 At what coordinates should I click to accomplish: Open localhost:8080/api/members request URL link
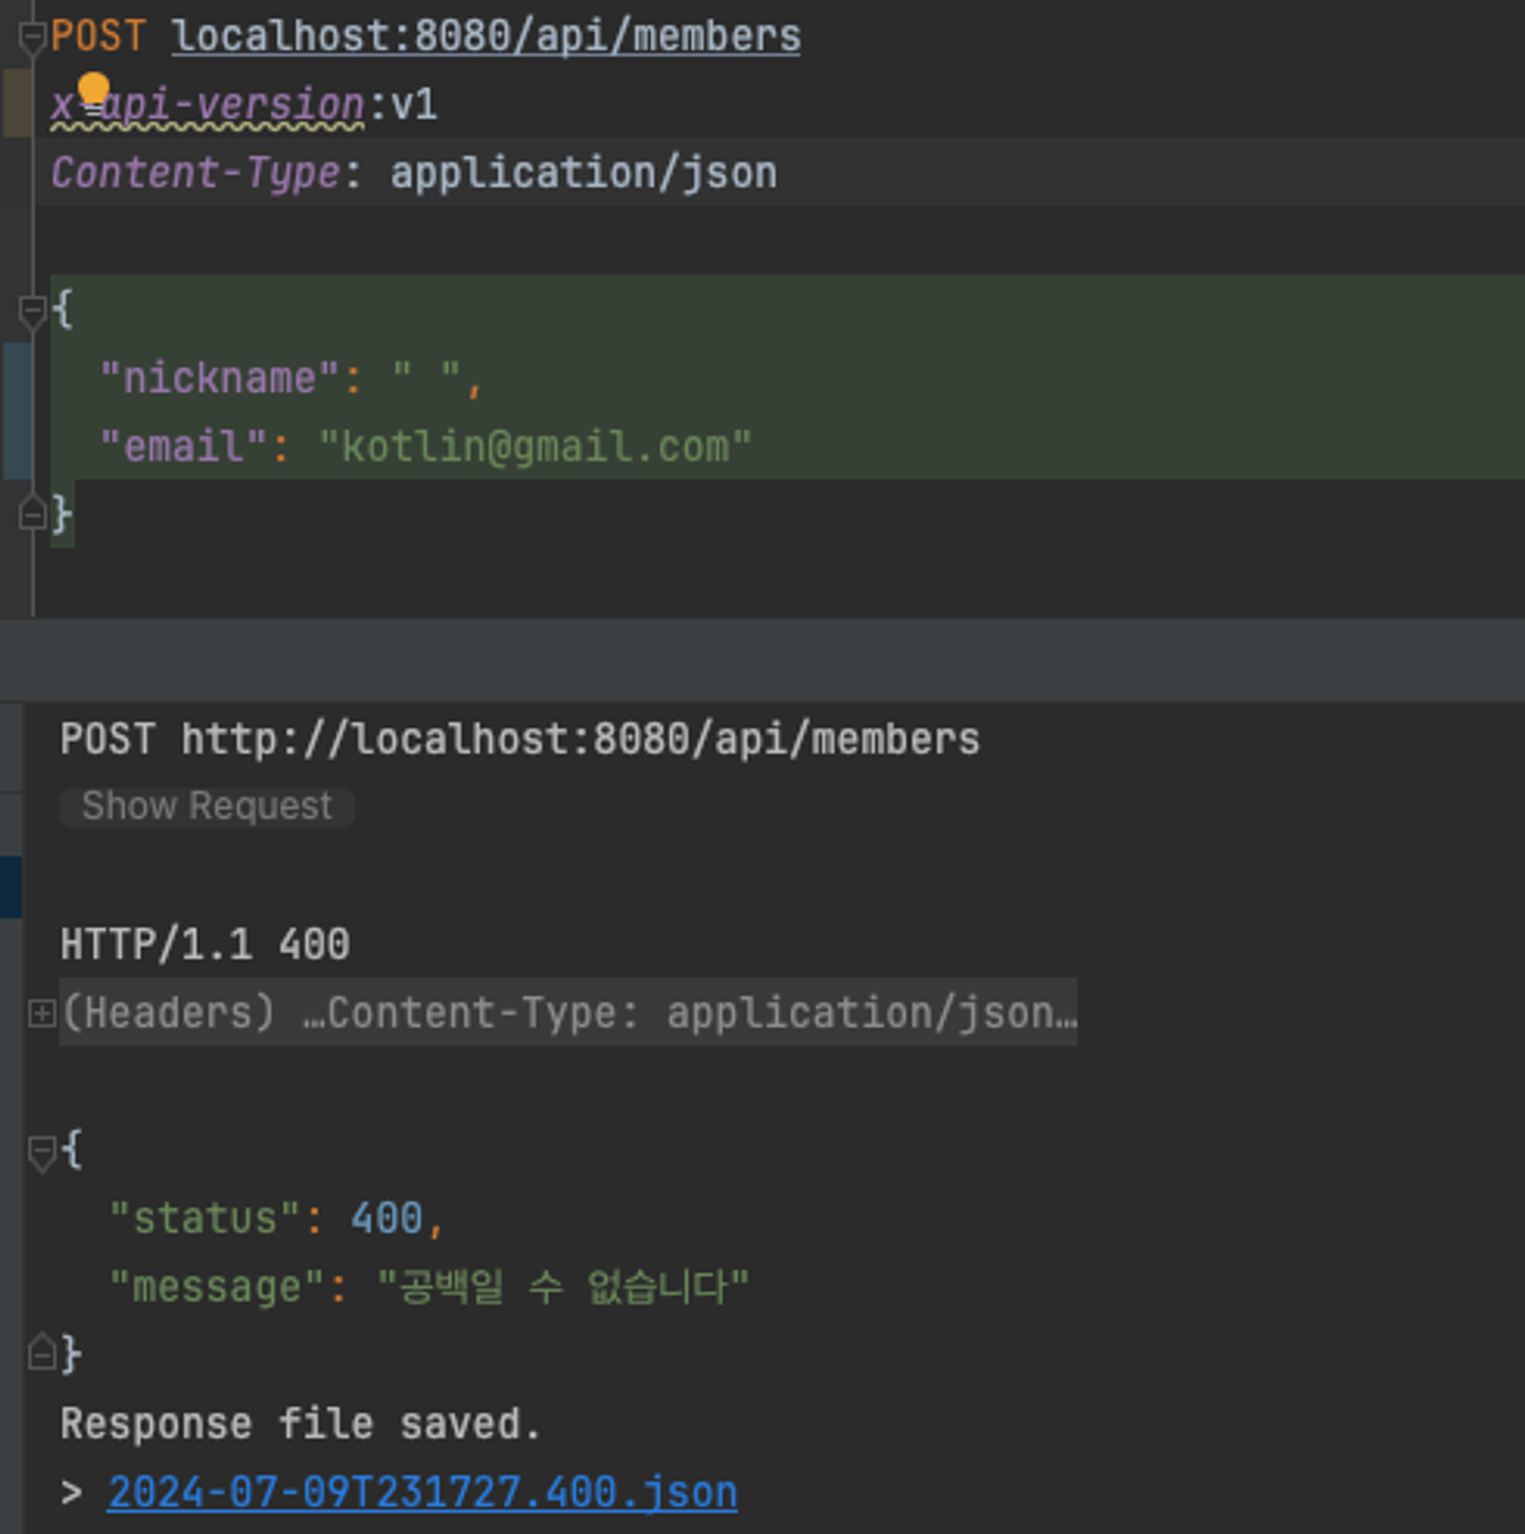tap(485, 37)
